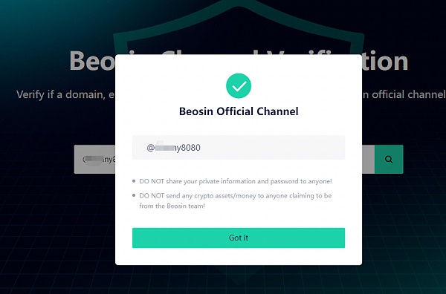Click the "Beo" title fragment left of the dialog
This screenshot has height=294, width=446.
point(92,60)
